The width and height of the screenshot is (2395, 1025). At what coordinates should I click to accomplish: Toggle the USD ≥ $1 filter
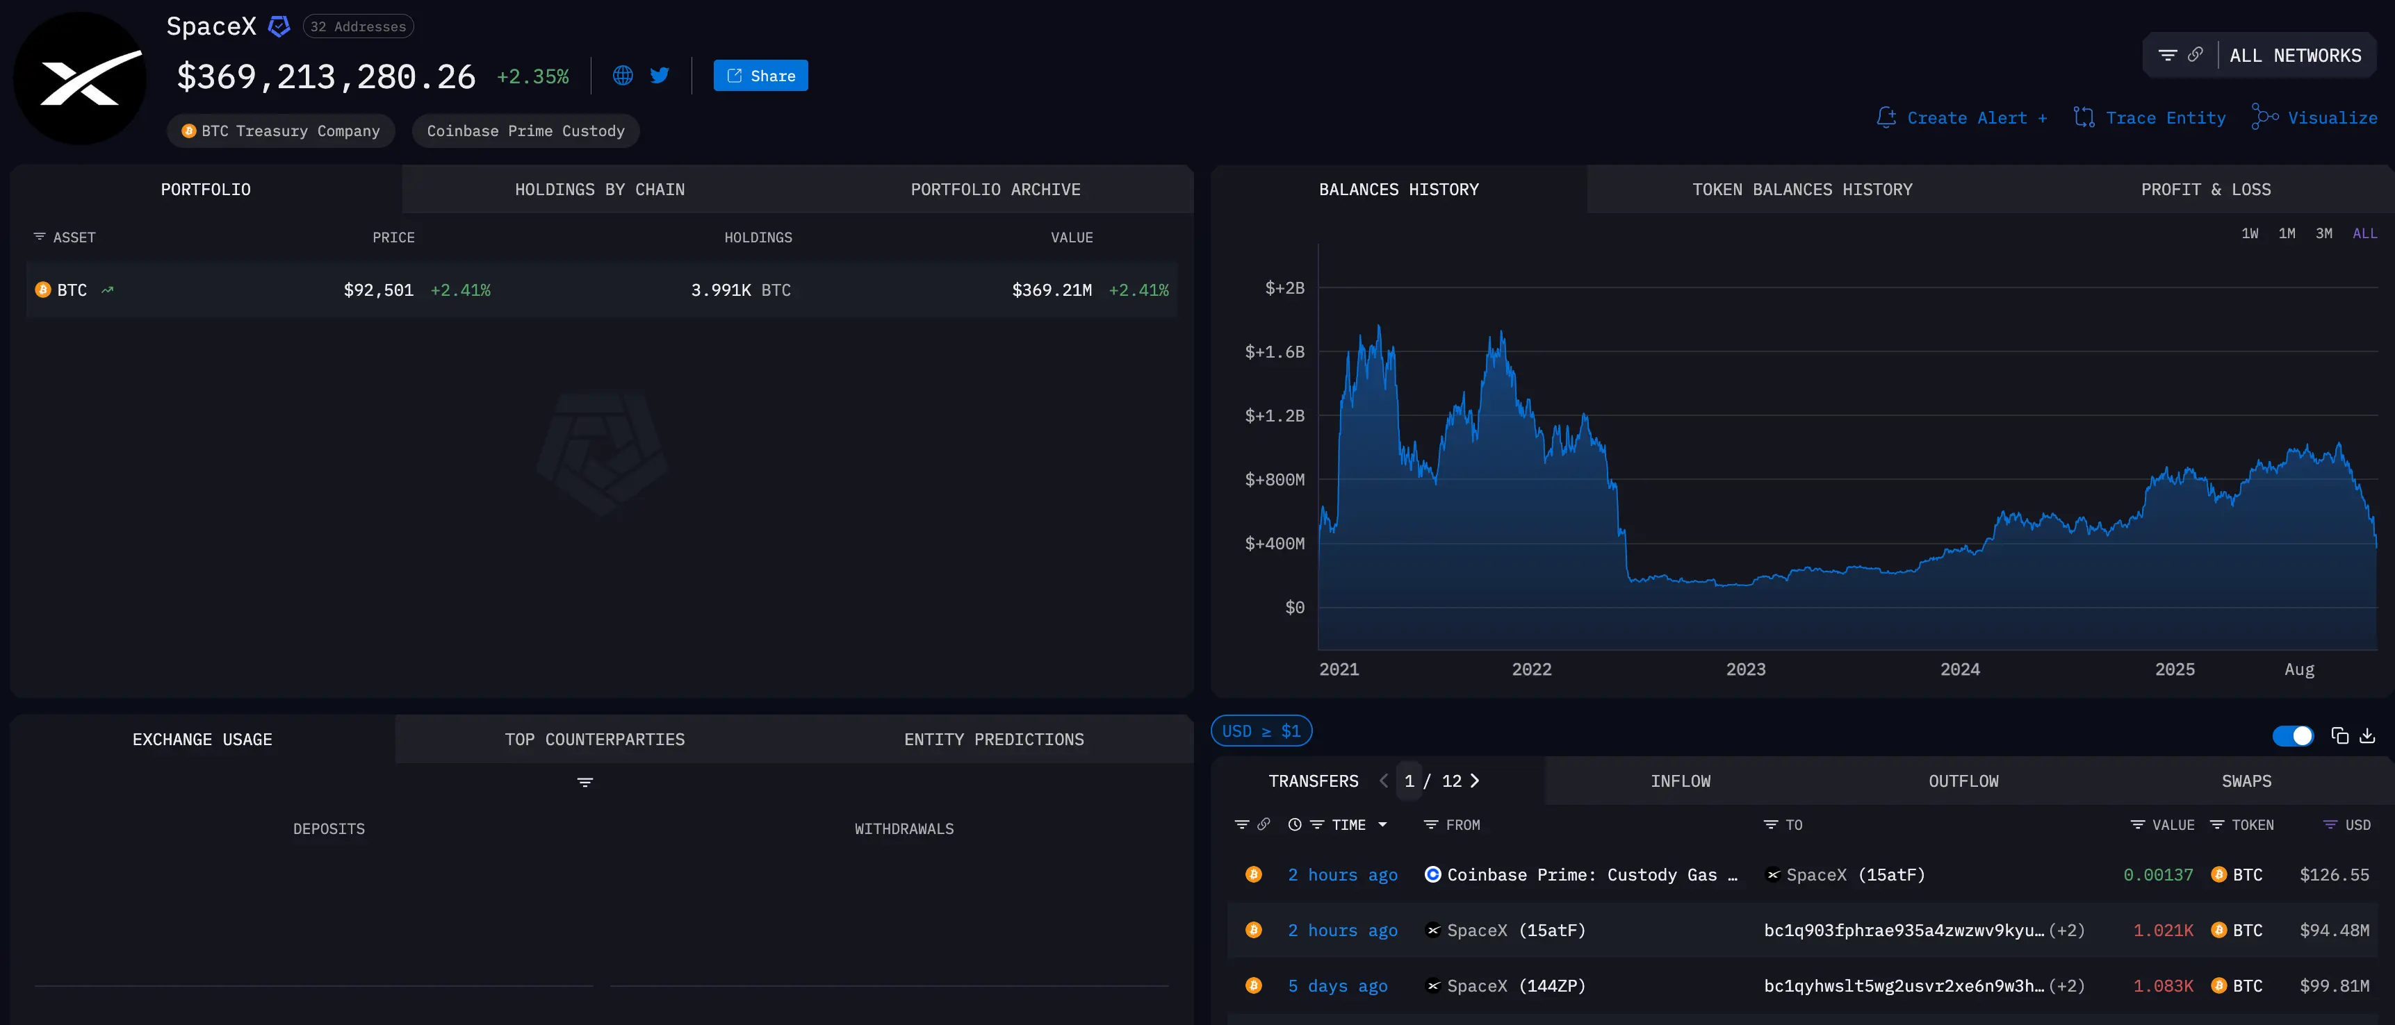1261,731
